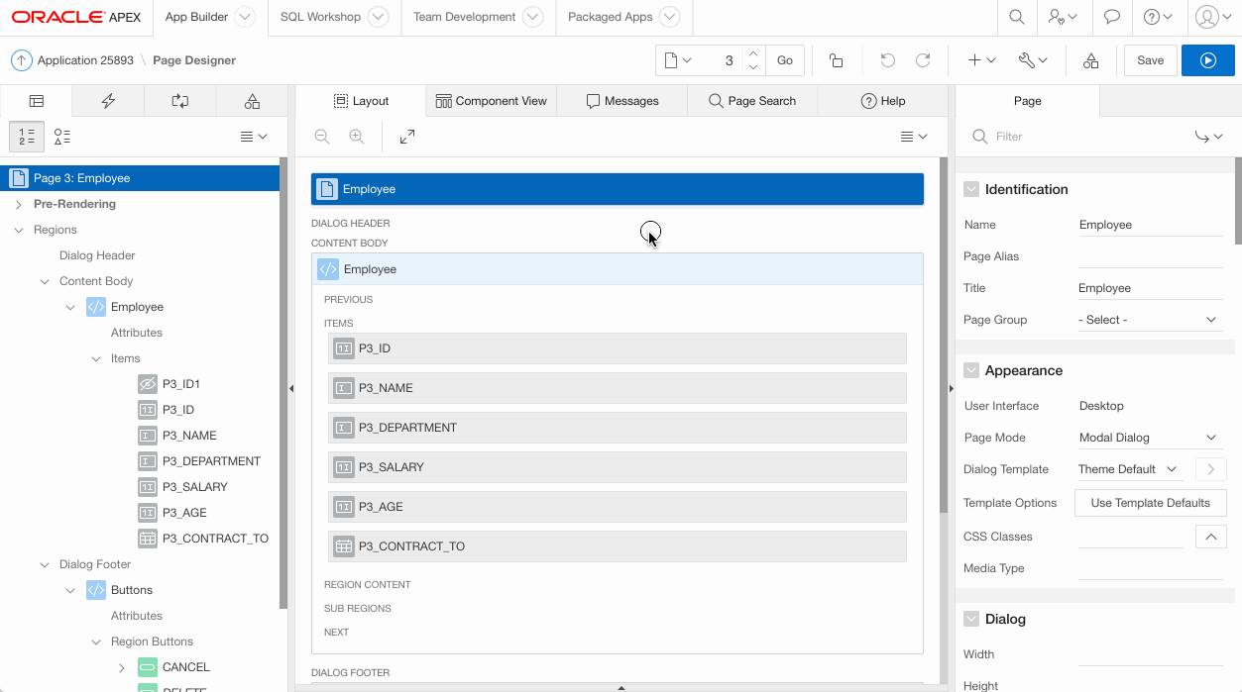Viewport: 1242px width, 692px height.
Task: Toggle group by component type view
Action: pyautogui.click(x=62, y=137)
